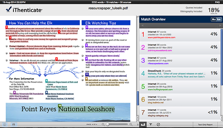Open the FAQ link
The image size is (223, 128).
click(217, 2)
